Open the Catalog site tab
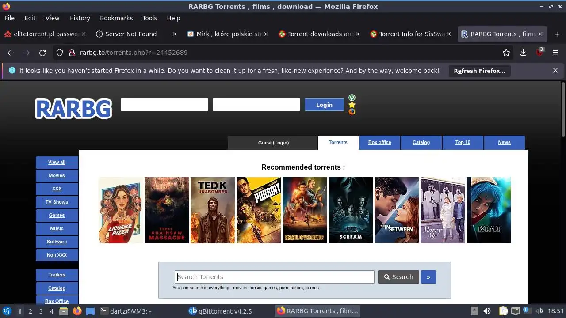 tap(421, 142)
